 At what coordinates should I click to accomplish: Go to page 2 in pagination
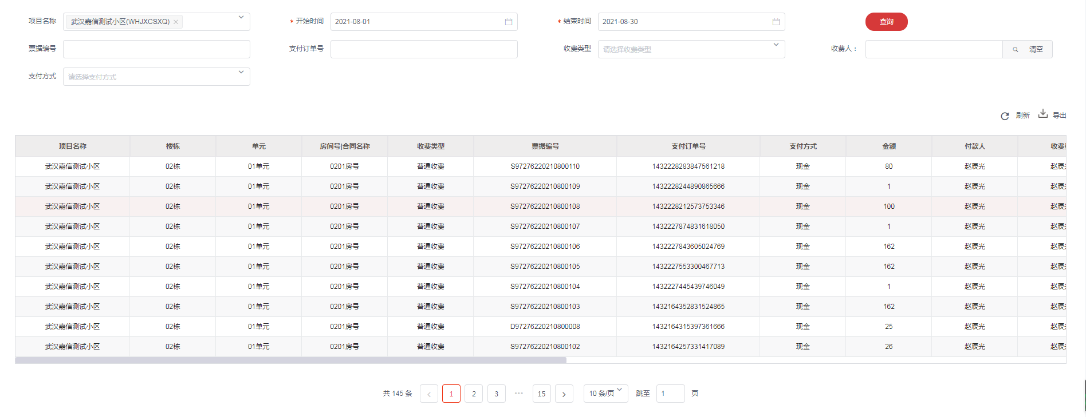[474, 394]
